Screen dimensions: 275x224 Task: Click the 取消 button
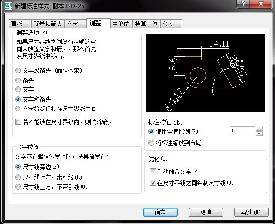tap(206, 212)
